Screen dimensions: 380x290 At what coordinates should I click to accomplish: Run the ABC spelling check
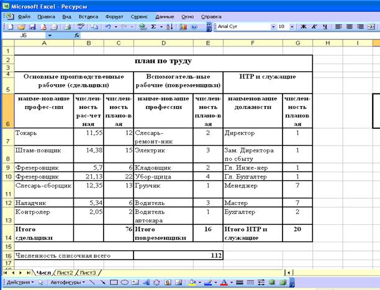[x=81, y=27]
